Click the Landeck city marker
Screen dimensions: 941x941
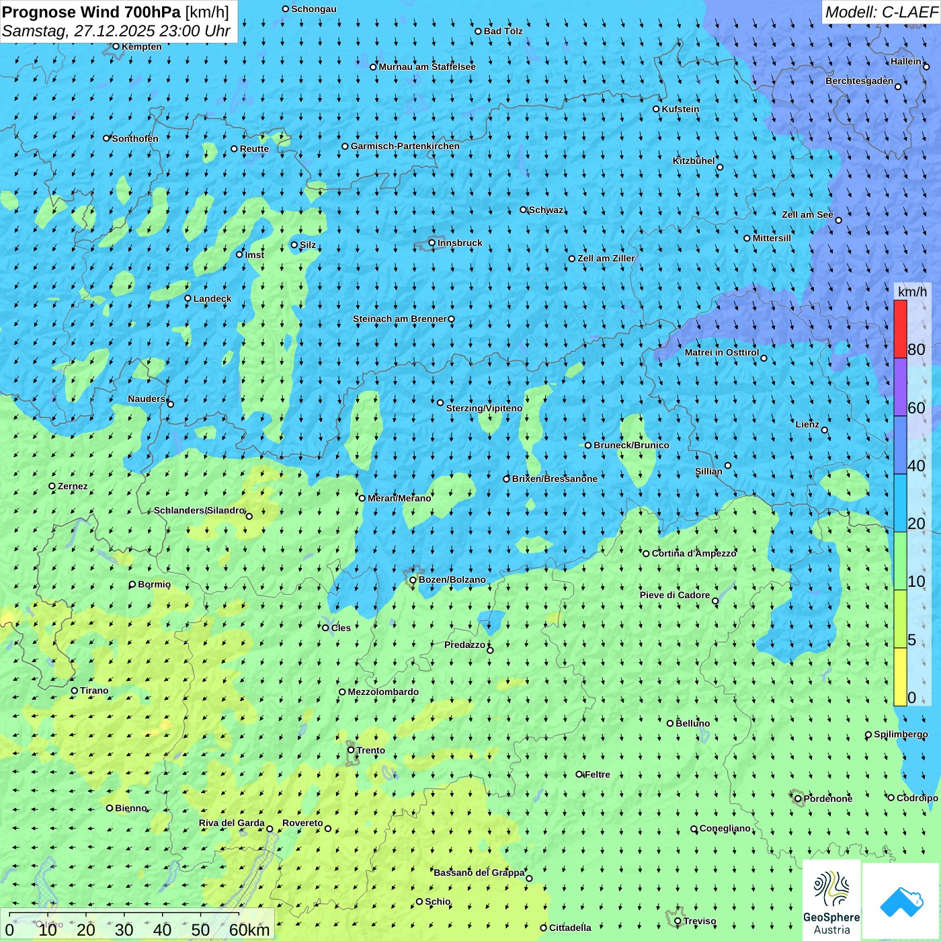pyautogui.click(x=188, y=298)
